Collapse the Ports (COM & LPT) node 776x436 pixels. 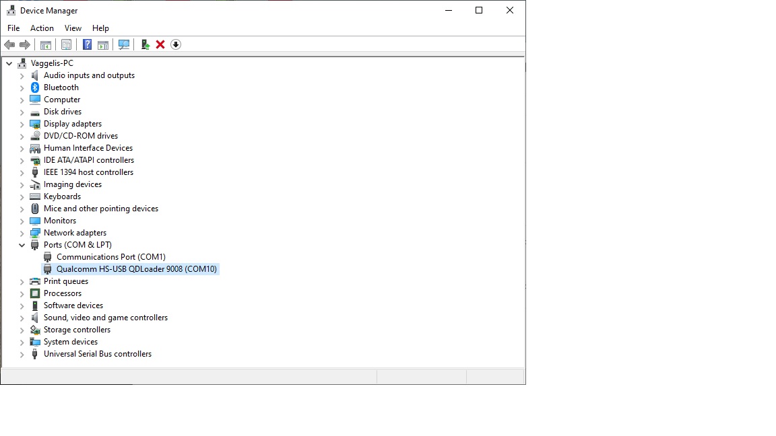(22, 245)
